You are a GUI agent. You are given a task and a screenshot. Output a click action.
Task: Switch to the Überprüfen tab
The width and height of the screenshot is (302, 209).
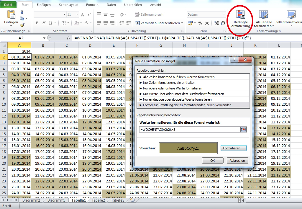(133, 5)
